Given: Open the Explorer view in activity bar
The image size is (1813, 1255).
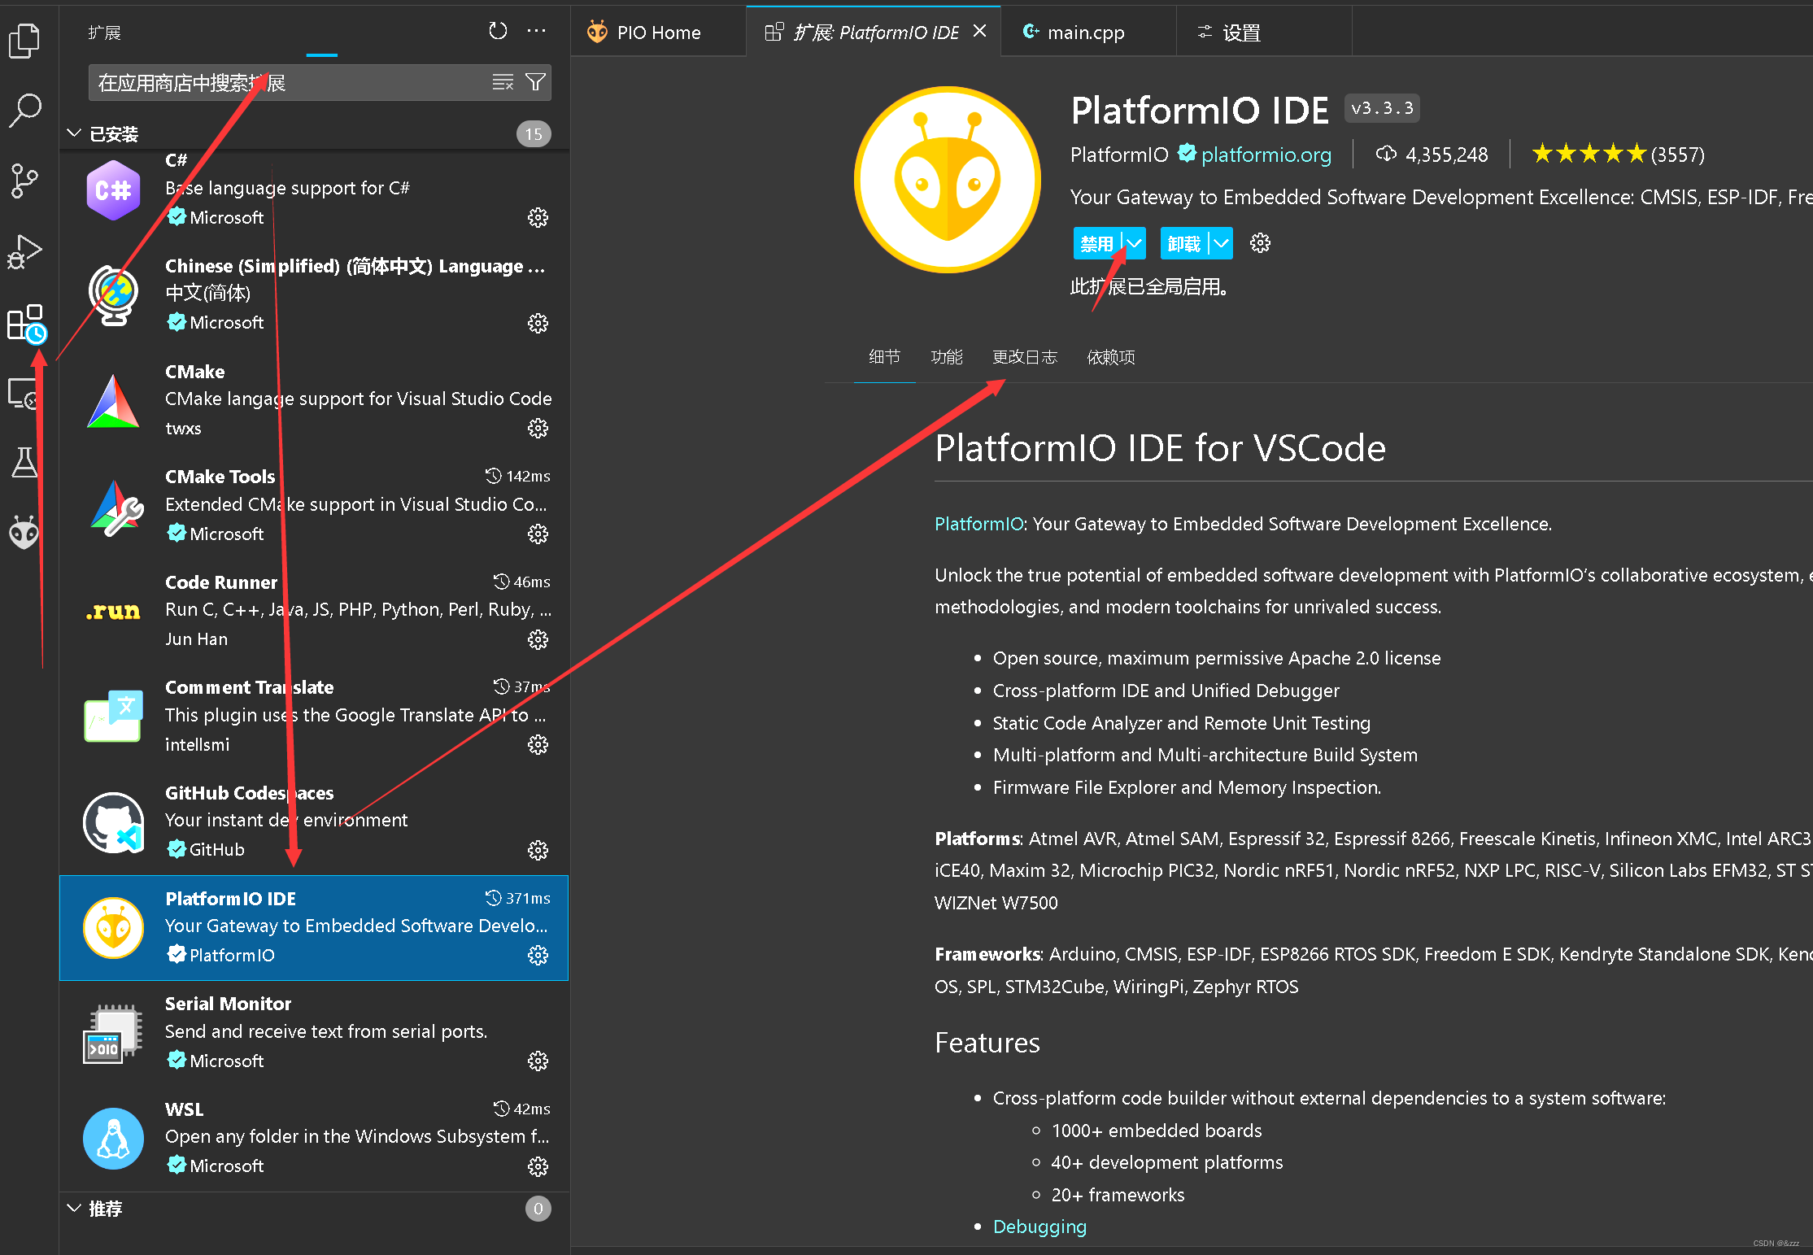Looking at the screenshot, I should pyautogui.click(x=24, y=40).
